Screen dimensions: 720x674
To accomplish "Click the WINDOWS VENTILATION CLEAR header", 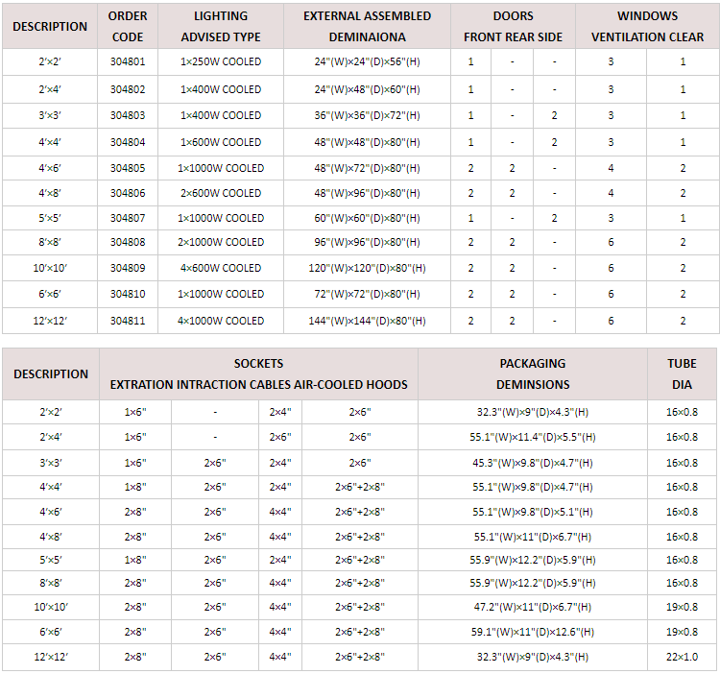I will [x=647, y=27].
